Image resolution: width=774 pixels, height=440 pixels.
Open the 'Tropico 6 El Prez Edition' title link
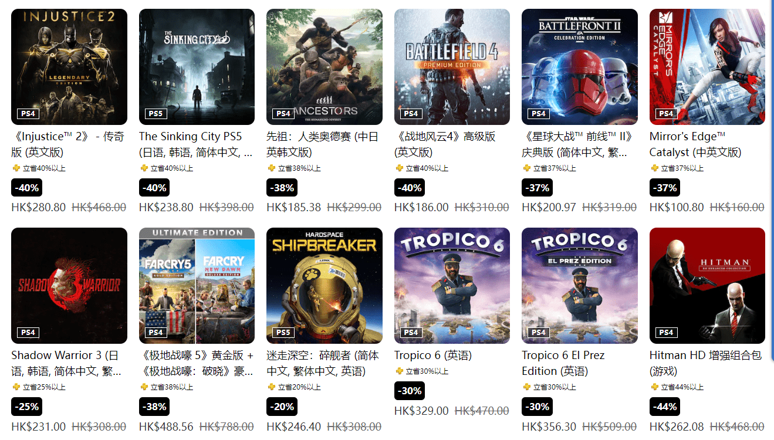(563, 363)
